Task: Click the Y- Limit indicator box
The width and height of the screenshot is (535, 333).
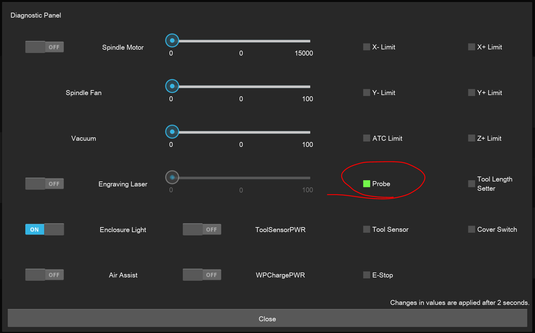Action: [x=366, y=93]
